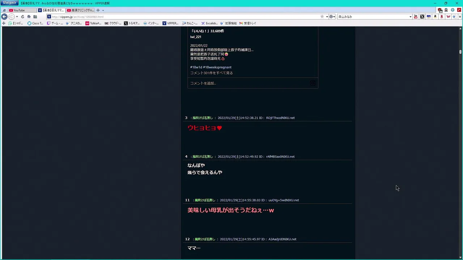The image size is (463, 260).
Task: Open the navigation history dropdown arrow
Action: coord(17,17)
